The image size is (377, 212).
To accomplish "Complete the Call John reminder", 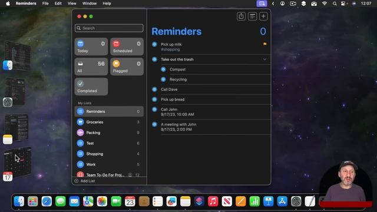I will click(154, 110).
